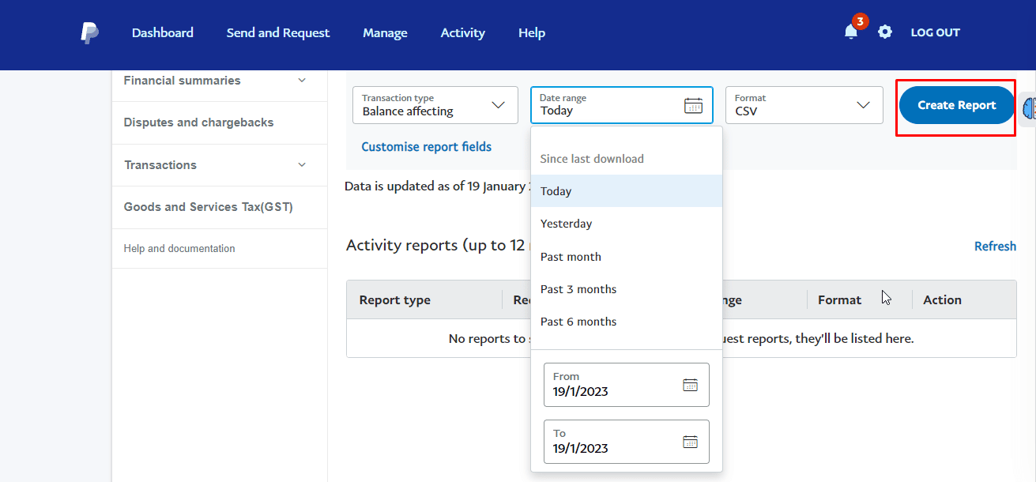Open the Customise report fields link
Viewport: 1036px width, 482px height.
[426, 146]
